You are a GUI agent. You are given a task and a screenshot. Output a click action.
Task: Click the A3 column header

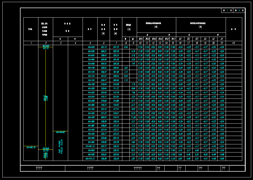coord(205,39)
